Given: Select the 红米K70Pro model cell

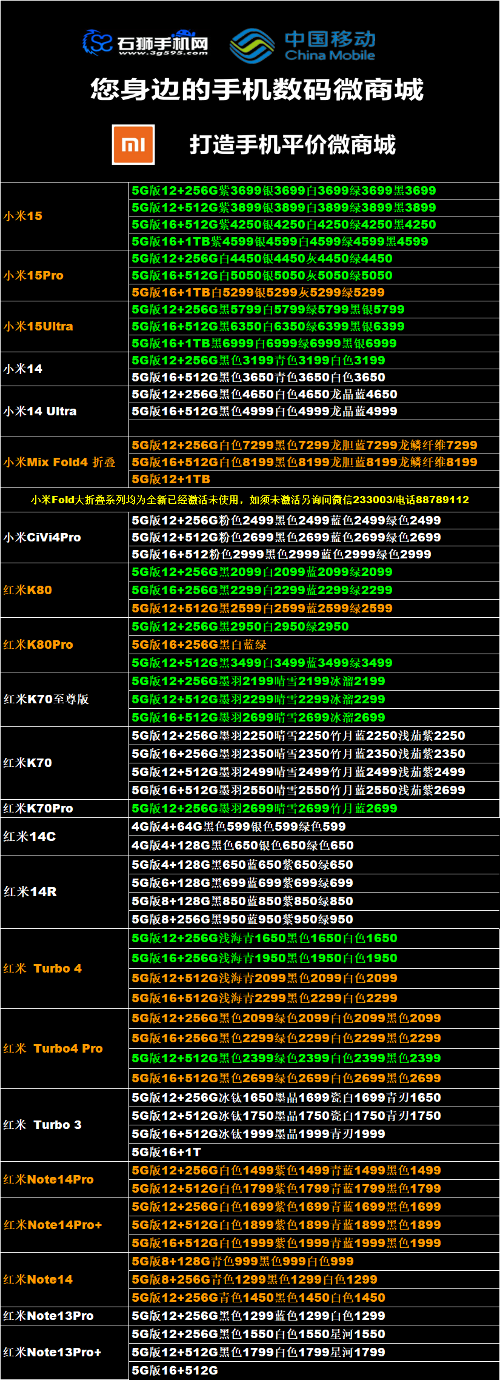Looking at the screenshot, I should [x=64, y=808].
